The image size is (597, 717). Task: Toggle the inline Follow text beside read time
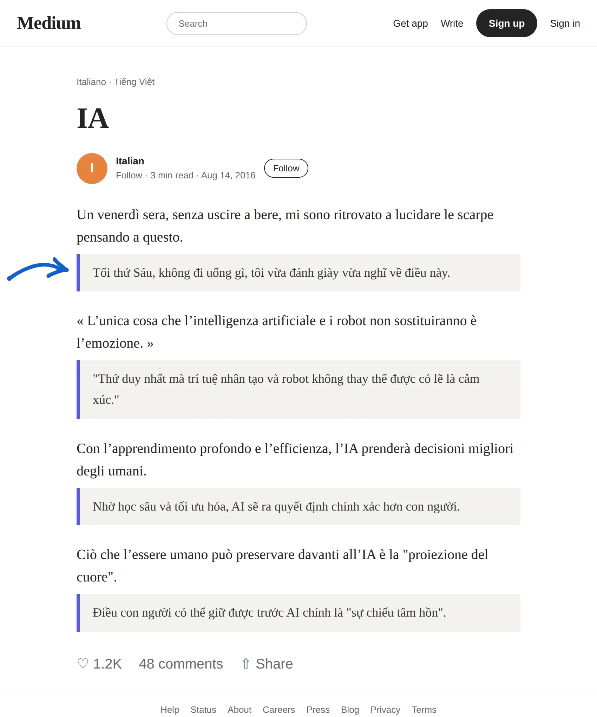click(129, 175)
